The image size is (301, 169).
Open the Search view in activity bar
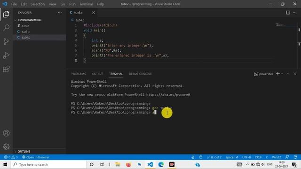point(6,28)
